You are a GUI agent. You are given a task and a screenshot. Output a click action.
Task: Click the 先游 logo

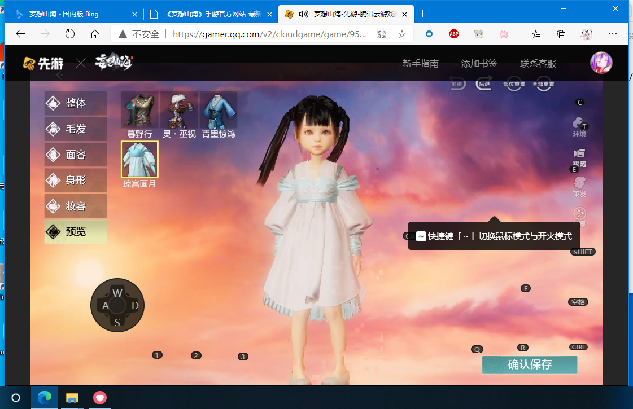click(x=43, y=63)
